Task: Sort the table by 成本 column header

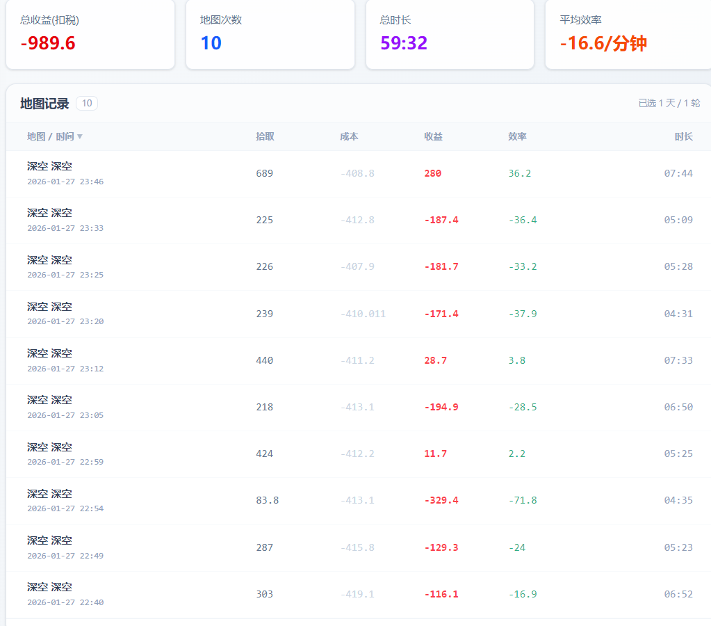Action: (x=349, y=136)
